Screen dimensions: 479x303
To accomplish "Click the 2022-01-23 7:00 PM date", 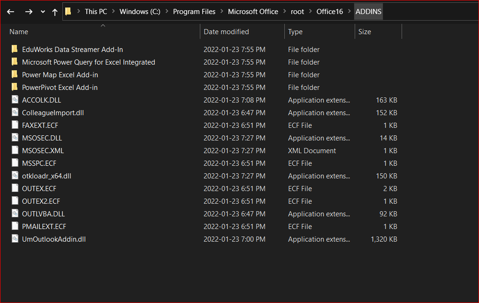I will click(x=234, y=239).
